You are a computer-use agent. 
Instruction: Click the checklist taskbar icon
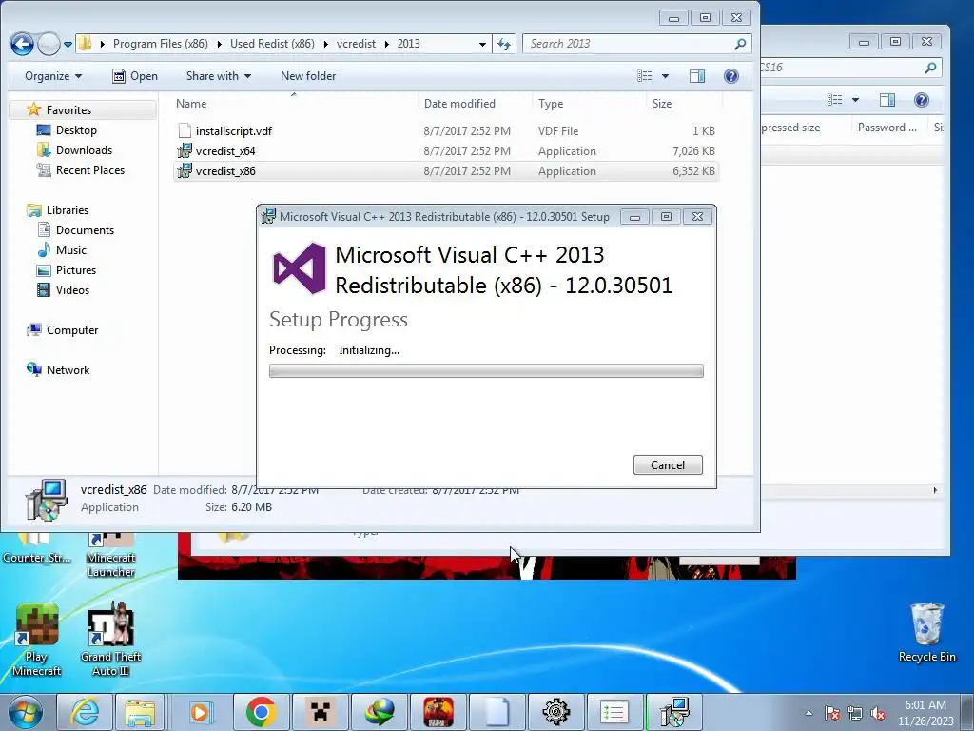[x=614, y=712]
